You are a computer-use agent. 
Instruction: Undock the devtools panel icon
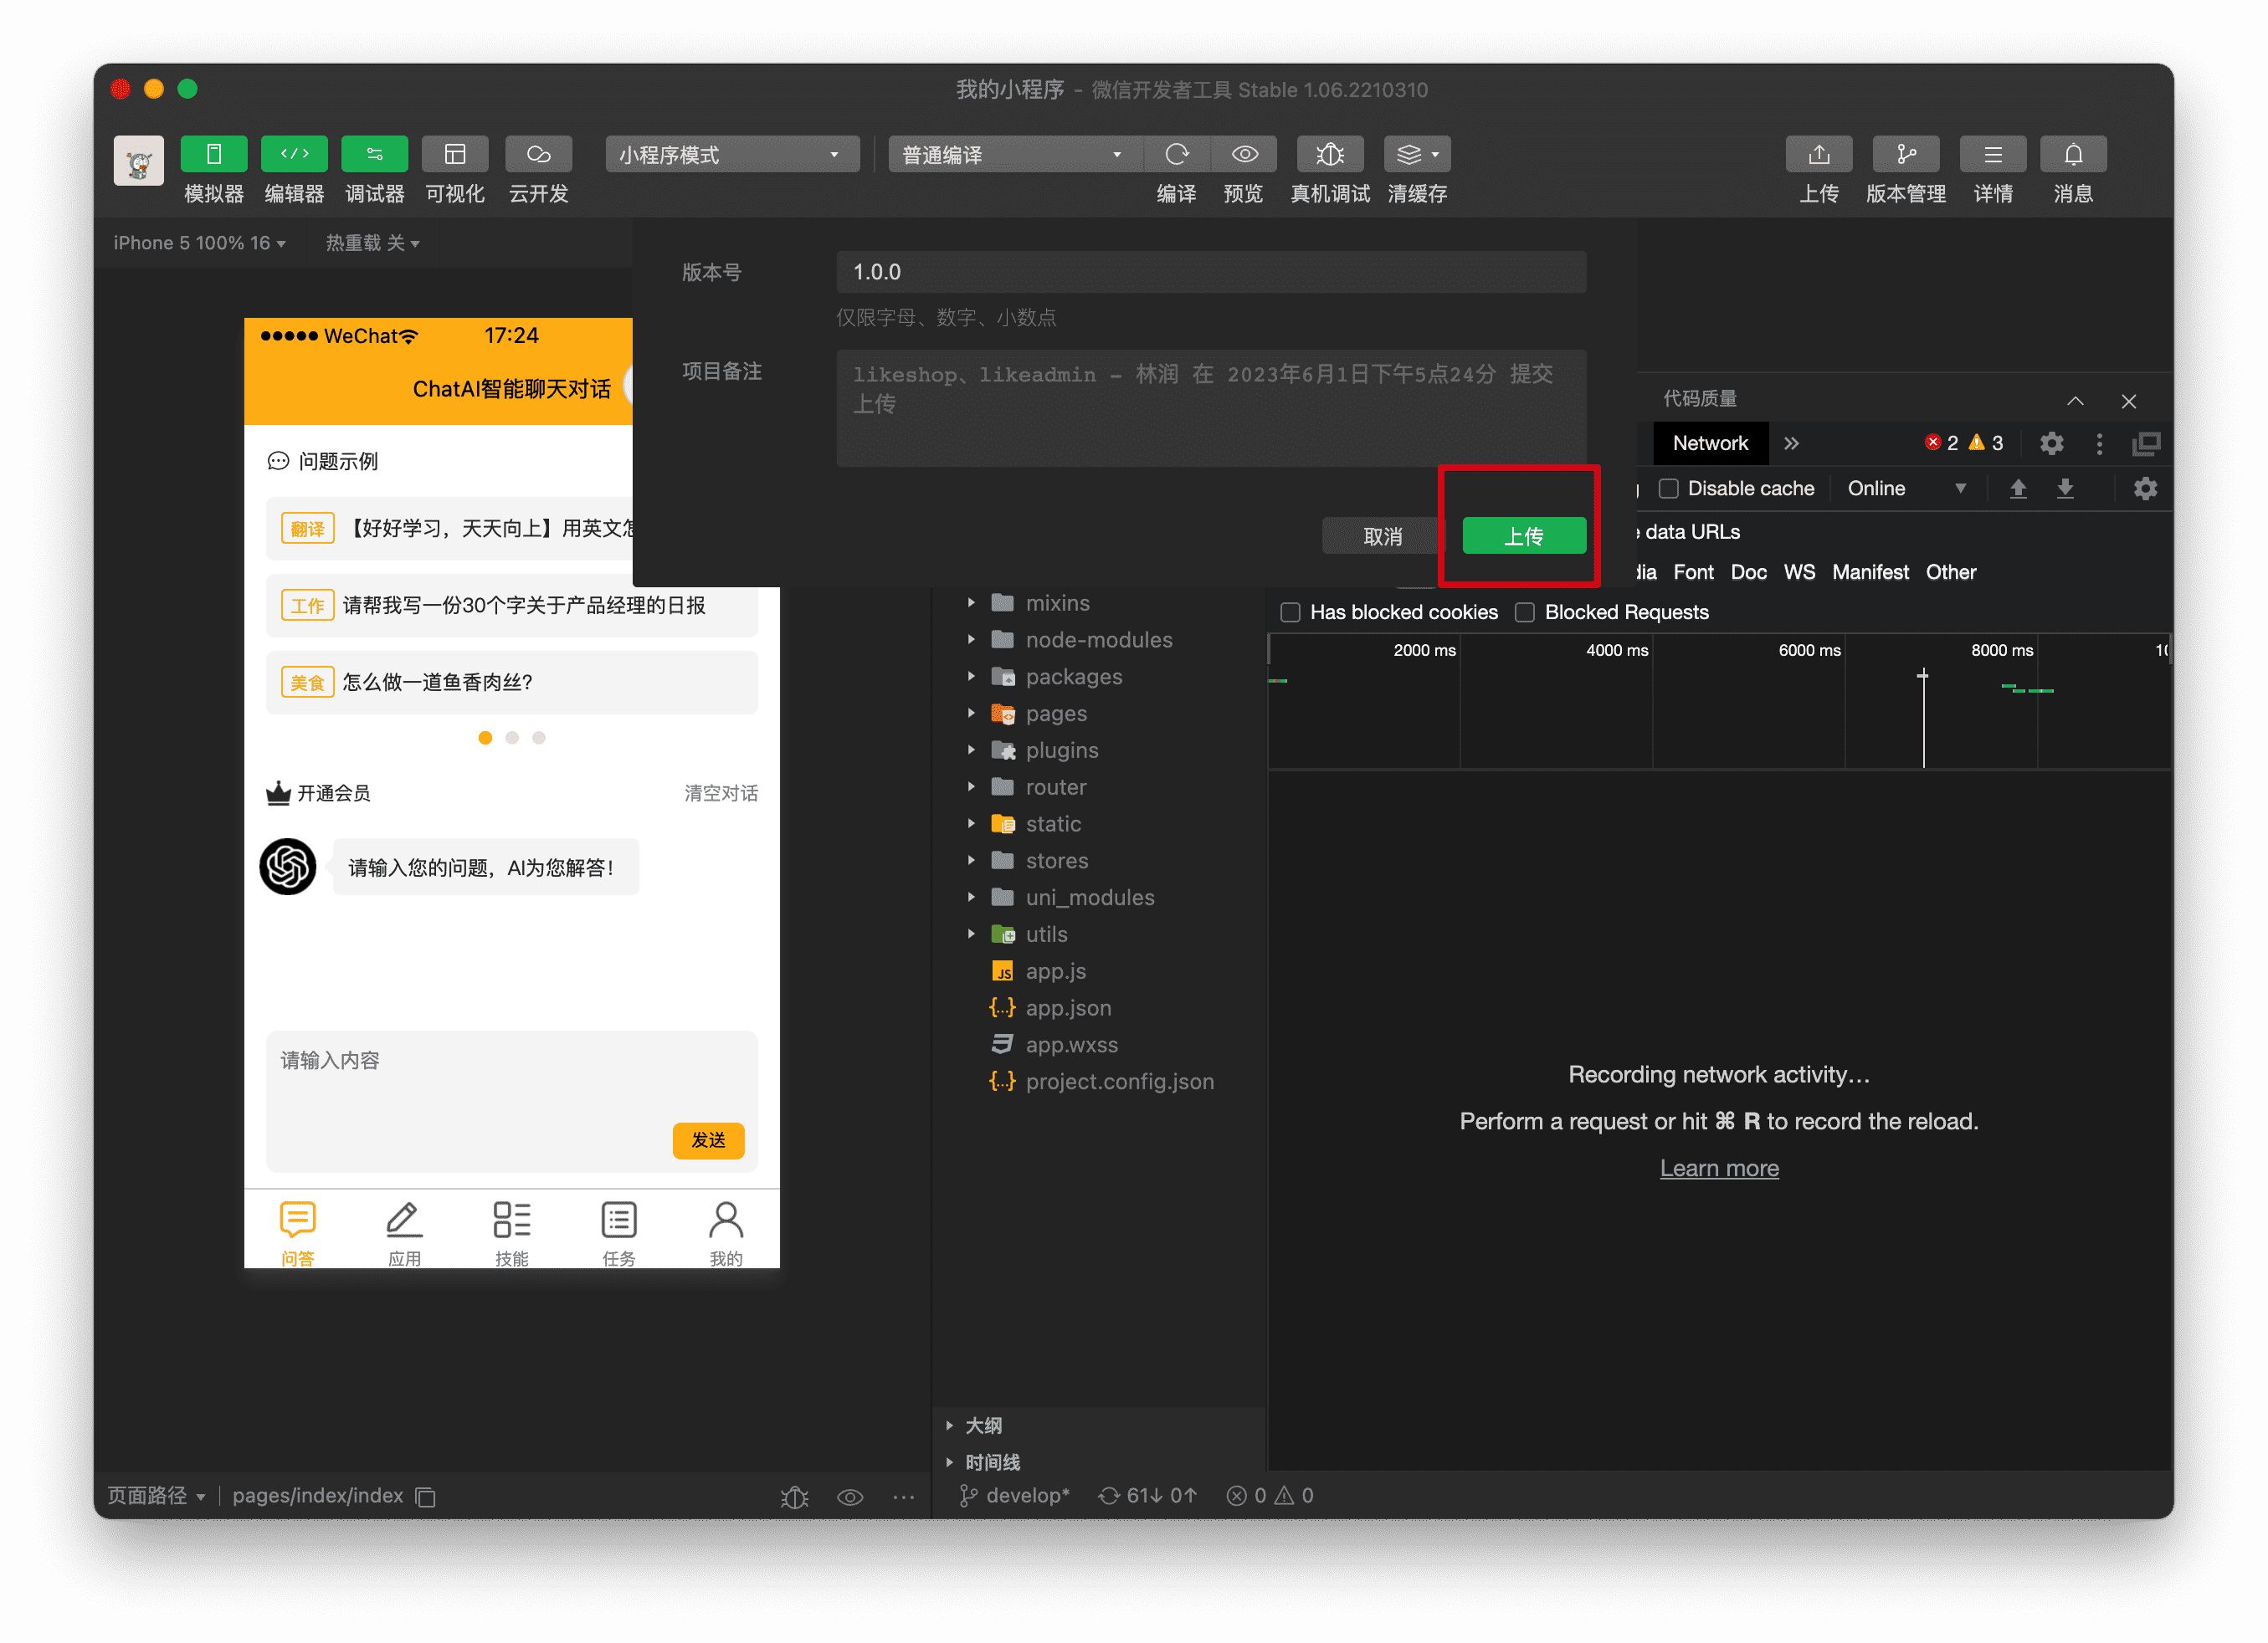[2146, 443]
